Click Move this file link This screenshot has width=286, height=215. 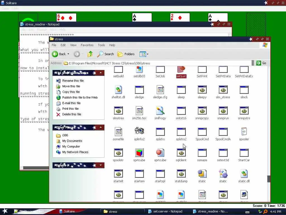[x=71, y=86]
